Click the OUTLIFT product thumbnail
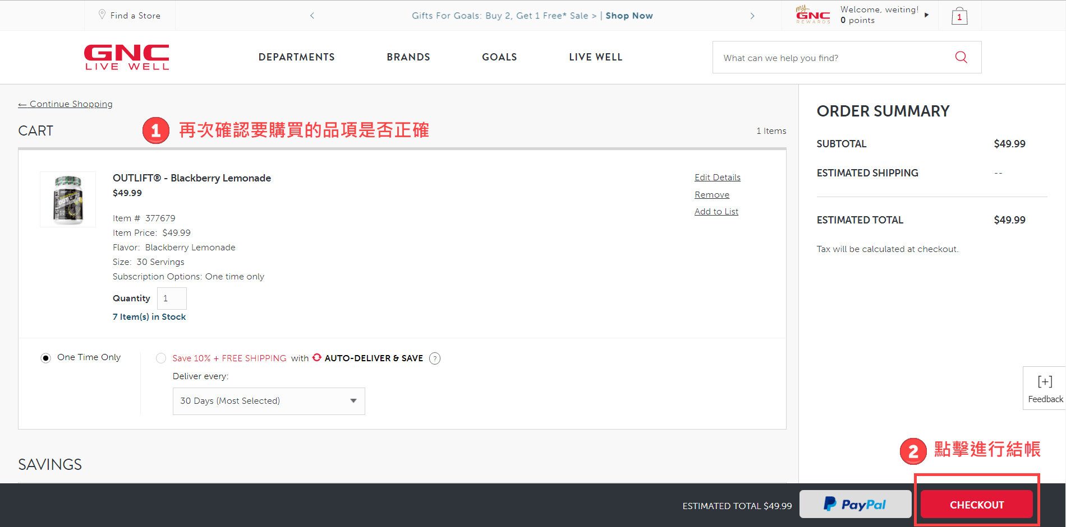This screenshot has height=527, width=1066. coord(68,199)
